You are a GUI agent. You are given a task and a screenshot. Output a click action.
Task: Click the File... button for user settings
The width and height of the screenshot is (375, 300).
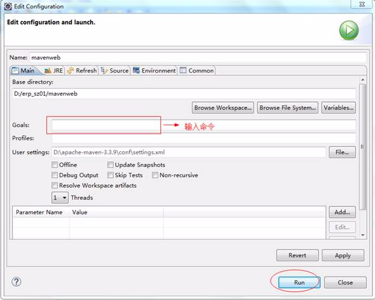(x=342, y=153)
